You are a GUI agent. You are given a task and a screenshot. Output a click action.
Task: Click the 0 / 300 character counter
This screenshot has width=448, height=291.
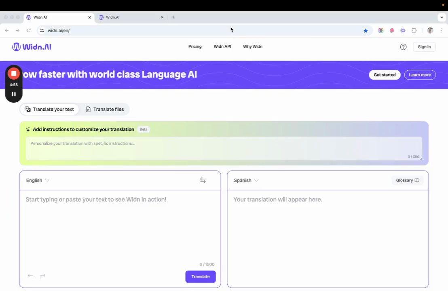click(413, 157)
